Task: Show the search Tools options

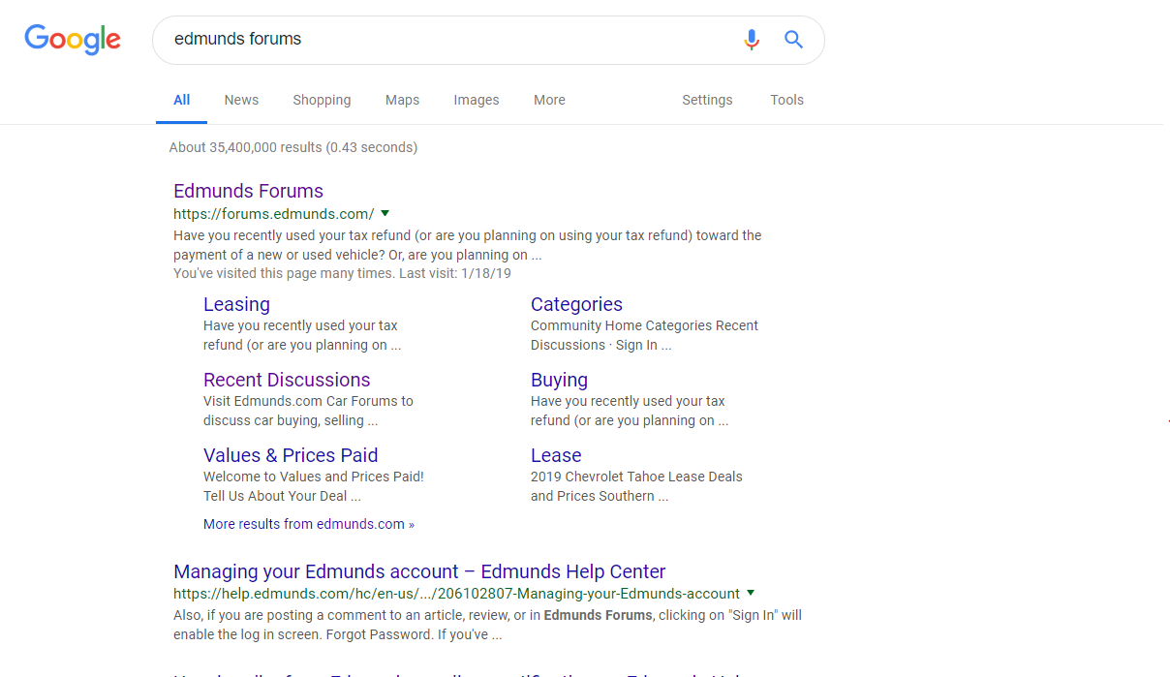Action: pos(787,100)
